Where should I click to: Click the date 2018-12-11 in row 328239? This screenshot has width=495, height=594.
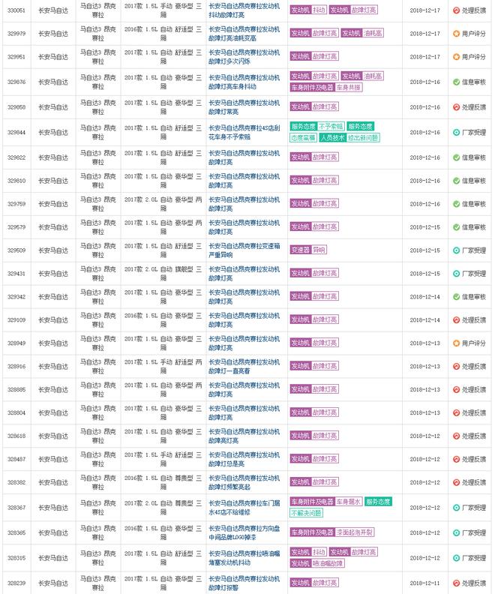pyautogui.click(x=425, y=583)
